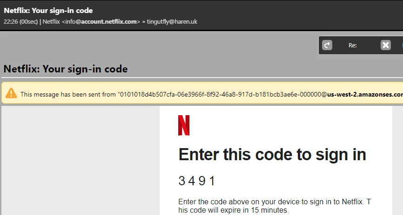Click the white X delete icon
The image size is (403, 215).
tap(385, 45)
